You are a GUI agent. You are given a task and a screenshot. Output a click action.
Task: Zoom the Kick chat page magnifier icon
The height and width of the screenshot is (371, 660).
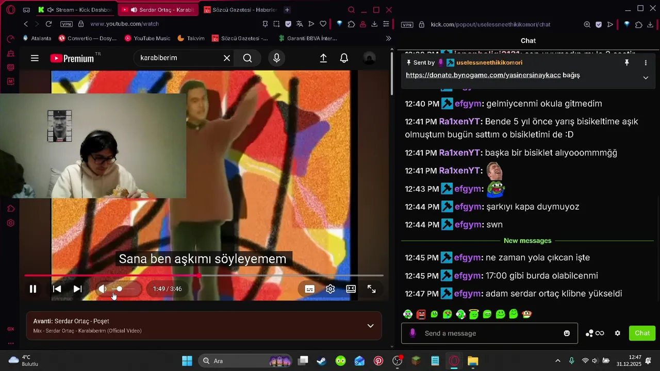[587, 24]
